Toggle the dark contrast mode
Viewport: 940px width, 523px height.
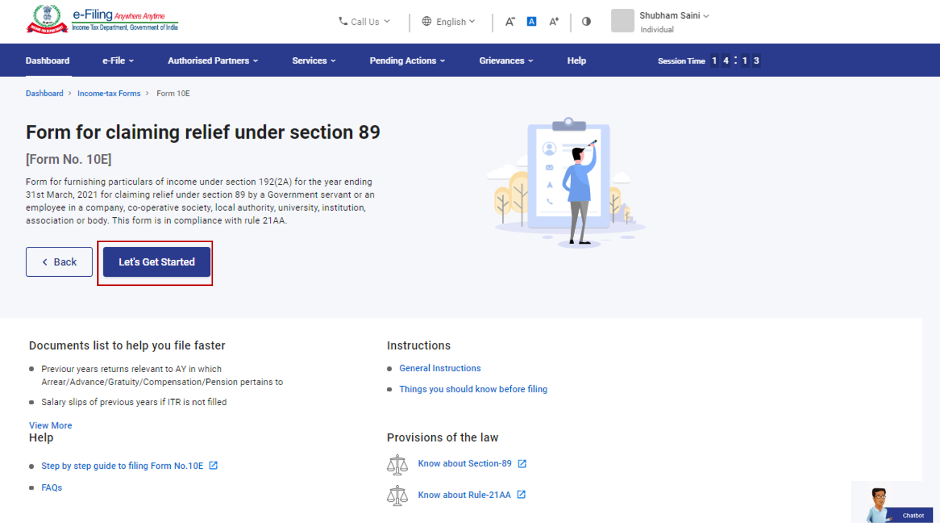(x=586, y=21)
